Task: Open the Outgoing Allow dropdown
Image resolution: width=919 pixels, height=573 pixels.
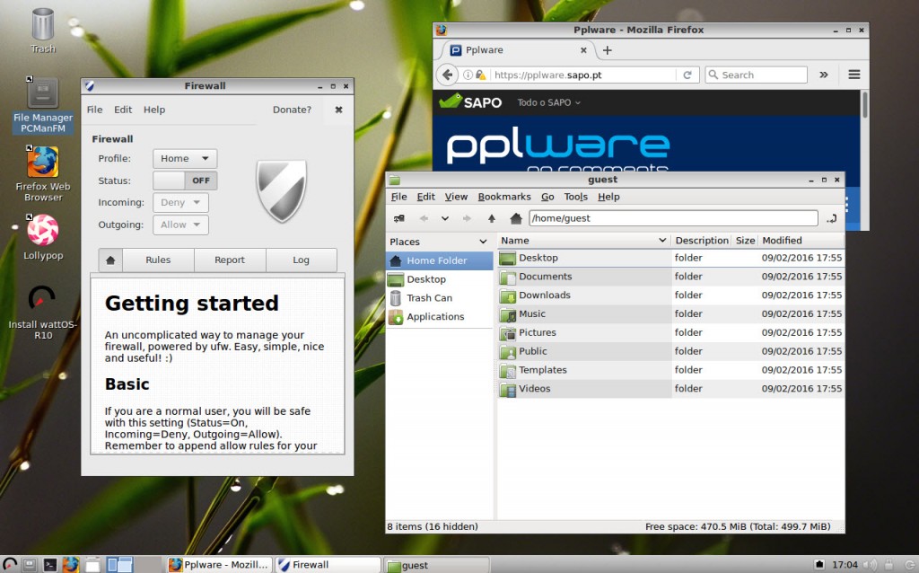Action: (180, 225)
